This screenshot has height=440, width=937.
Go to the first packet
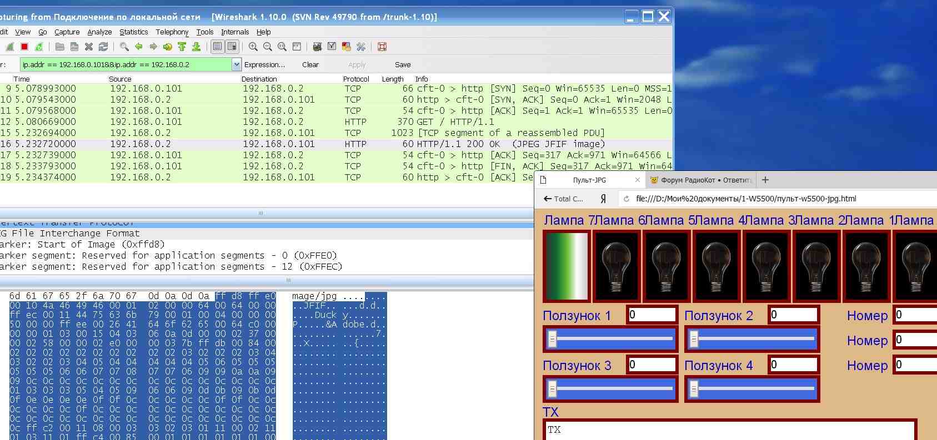tap(182, 47)
